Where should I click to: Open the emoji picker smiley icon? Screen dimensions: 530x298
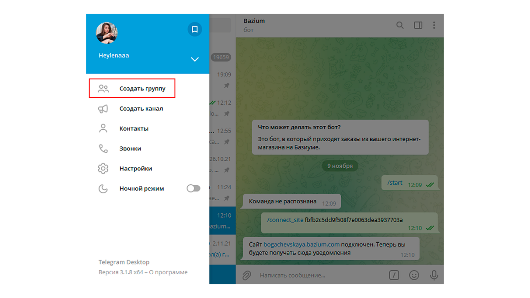pyautogui.click(x=414, y=275)
